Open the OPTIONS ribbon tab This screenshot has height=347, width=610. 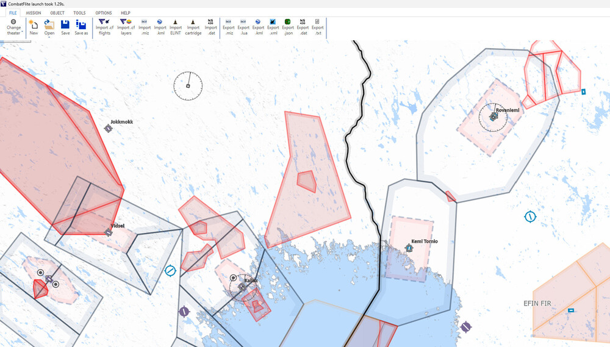104,13
